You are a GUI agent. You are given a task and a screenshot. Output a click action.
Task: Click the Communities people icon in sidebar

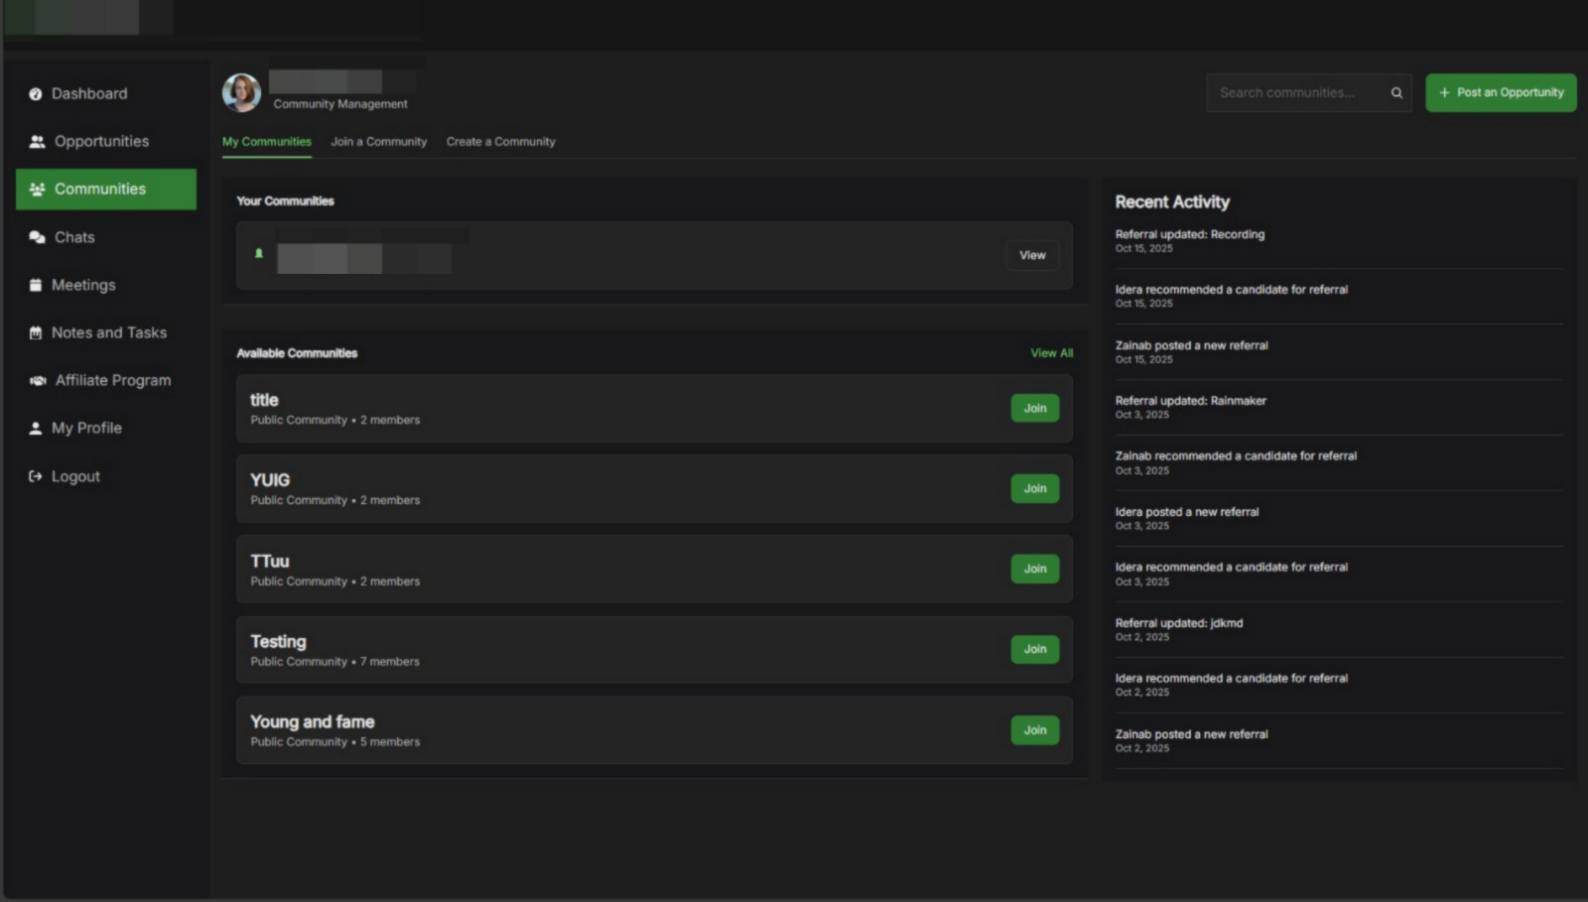click(x=37, y=189)
